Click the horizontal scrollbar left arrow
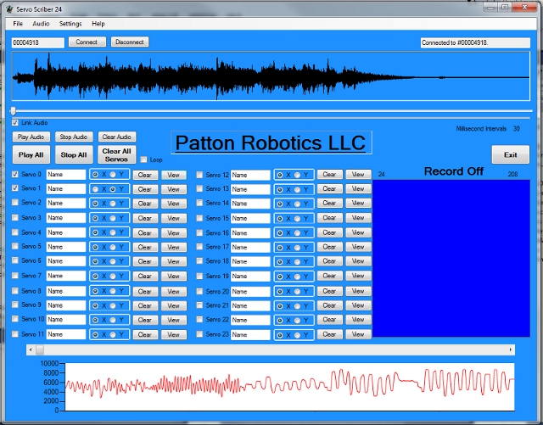 (31, 350)
